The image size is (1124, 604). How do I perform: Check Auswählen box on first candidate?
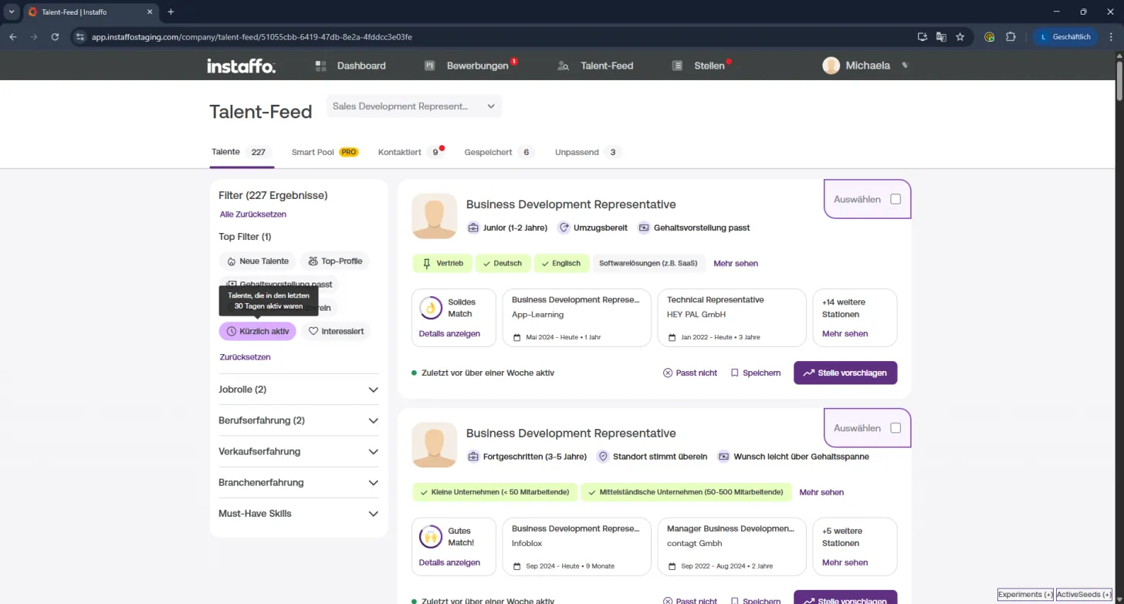895,199
